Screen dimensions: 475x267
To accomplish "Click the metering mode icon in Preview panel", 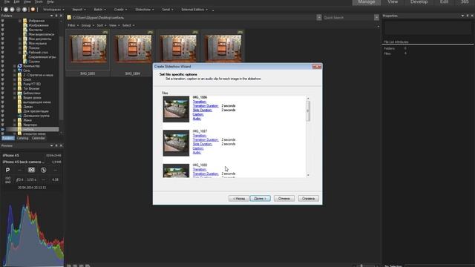I will coord(31,170).
